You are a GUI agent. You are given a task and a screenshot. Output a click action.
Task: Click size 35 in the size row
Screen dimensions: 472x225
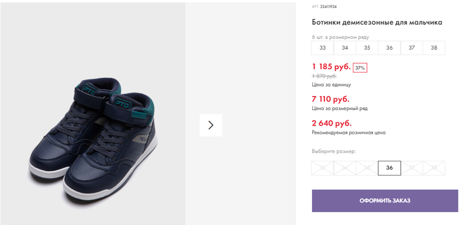367,48
